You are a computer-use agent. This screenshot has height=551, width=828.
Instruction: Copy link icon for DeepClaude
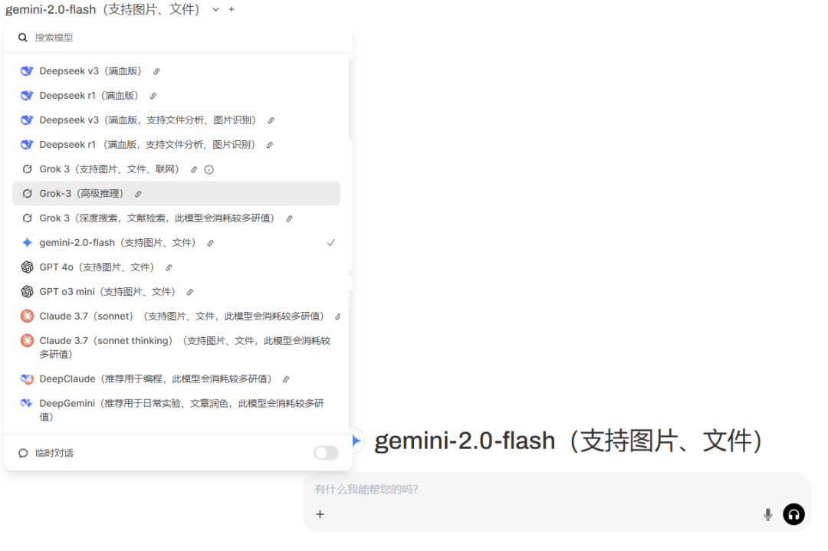click(286, 379)
